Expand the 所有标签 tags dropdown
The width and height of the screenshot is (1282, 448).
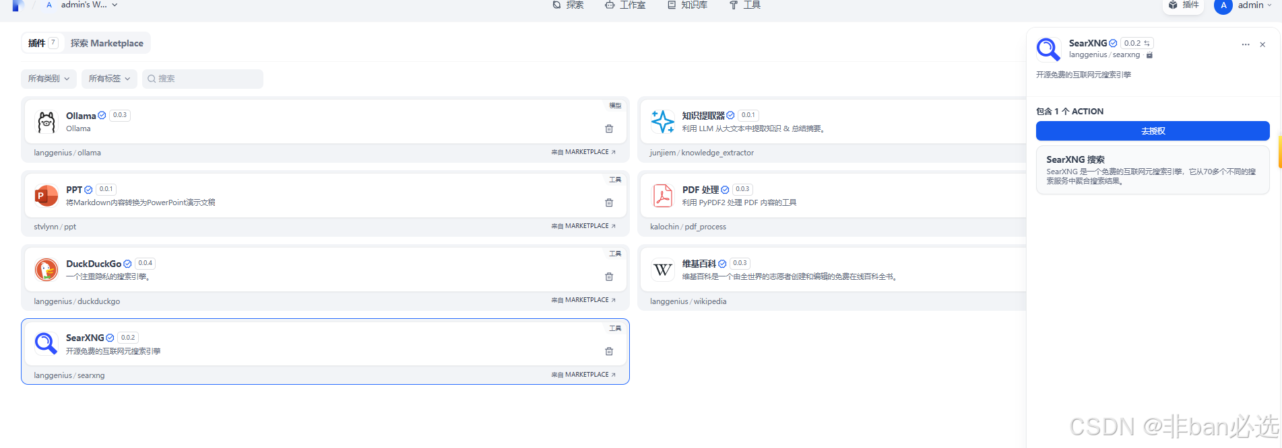coord(109,79)
